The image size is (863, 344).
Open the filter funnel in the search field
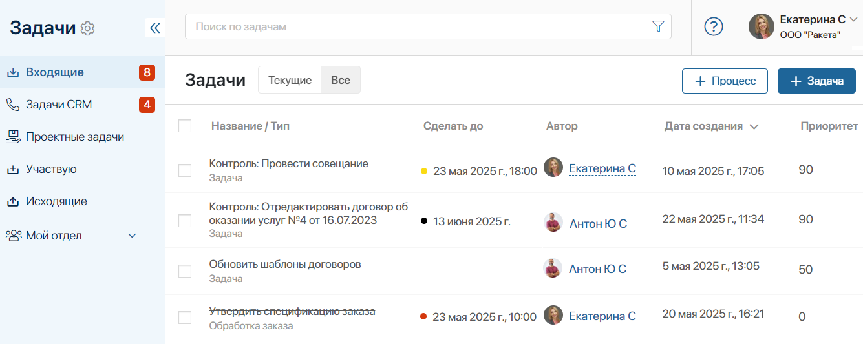point(658,26)
